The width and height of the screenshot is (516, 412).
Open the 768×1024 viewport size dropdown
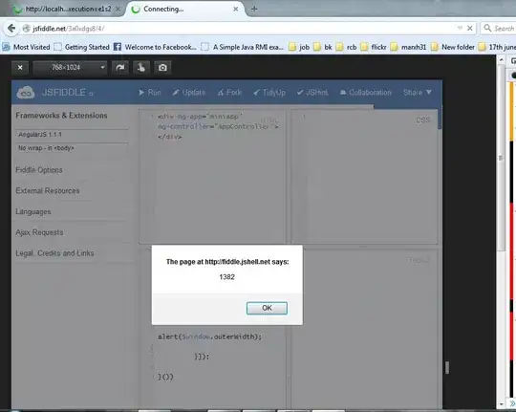70,68
